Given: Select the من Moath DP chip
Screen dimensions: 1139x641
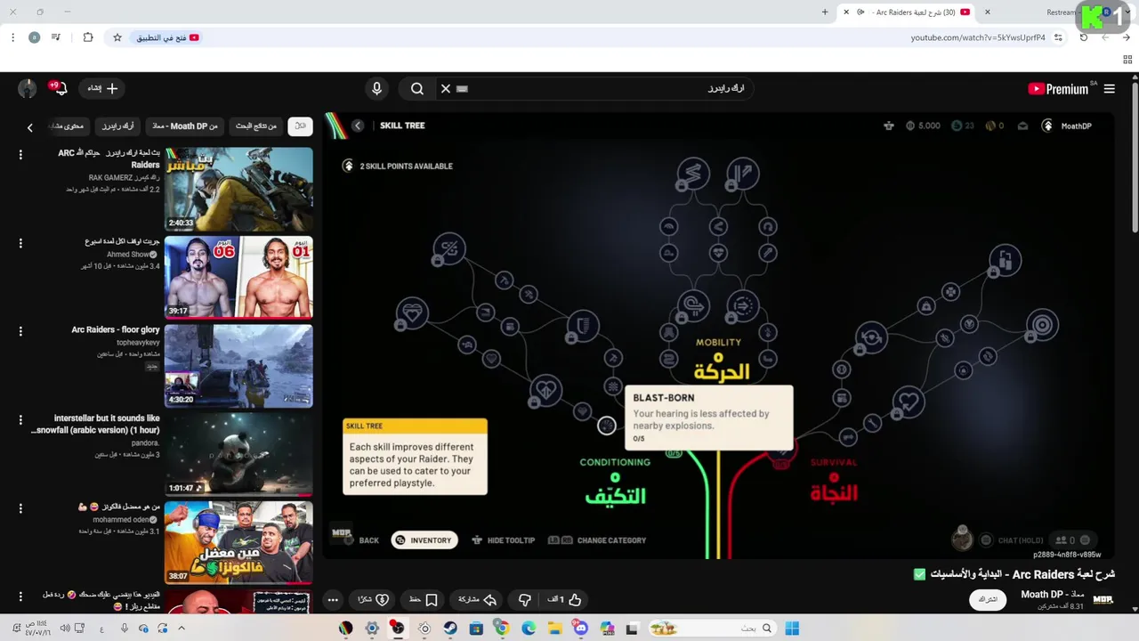Looking at the screenshot, I should pyautogui.click(x=184, y=126).
